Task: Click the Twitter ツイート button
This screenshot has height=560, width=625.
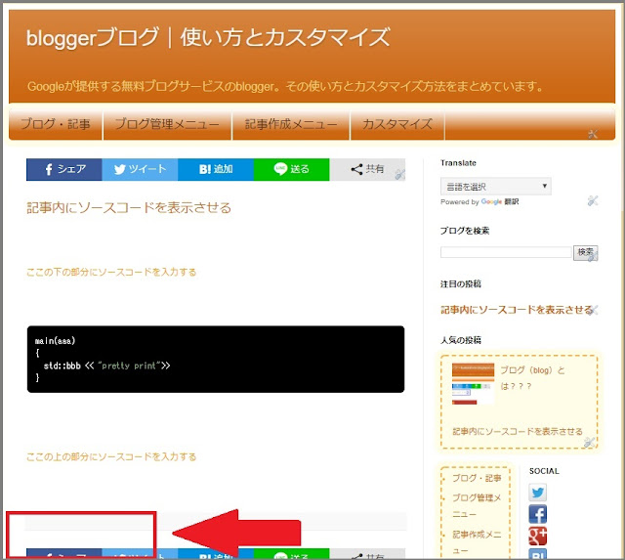Action: 140,169
